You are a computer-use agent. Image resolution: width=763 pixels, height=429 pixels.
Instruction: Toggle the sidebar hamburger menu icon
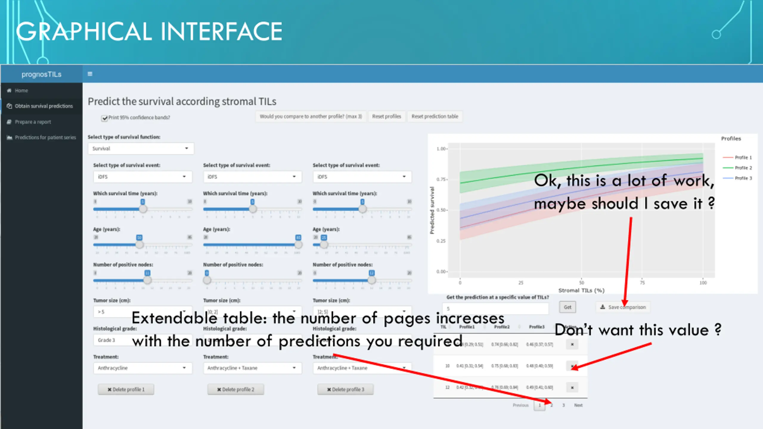click(90, 74)
